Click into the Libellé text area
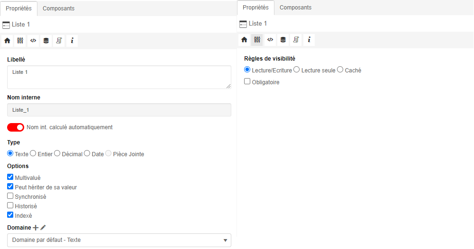 click(x=119, y=77)
